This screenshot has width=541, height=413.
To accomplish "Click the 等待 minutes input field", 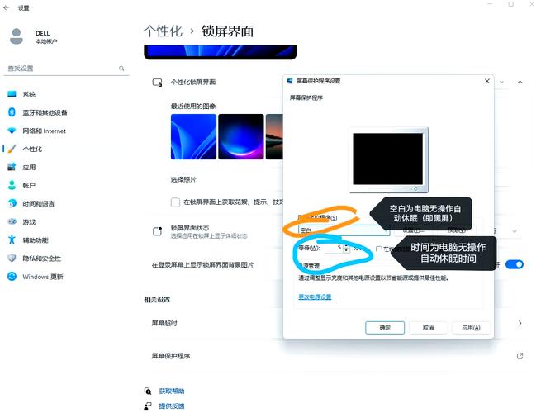I will pos(333,248).
